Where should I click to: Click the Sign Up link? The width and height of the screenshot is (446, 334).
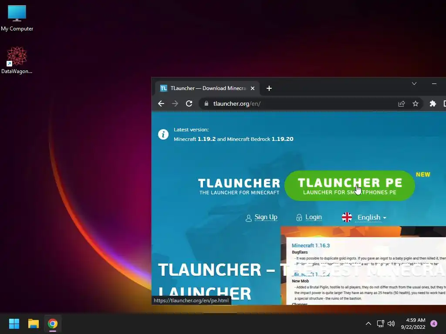click(266, 217)
